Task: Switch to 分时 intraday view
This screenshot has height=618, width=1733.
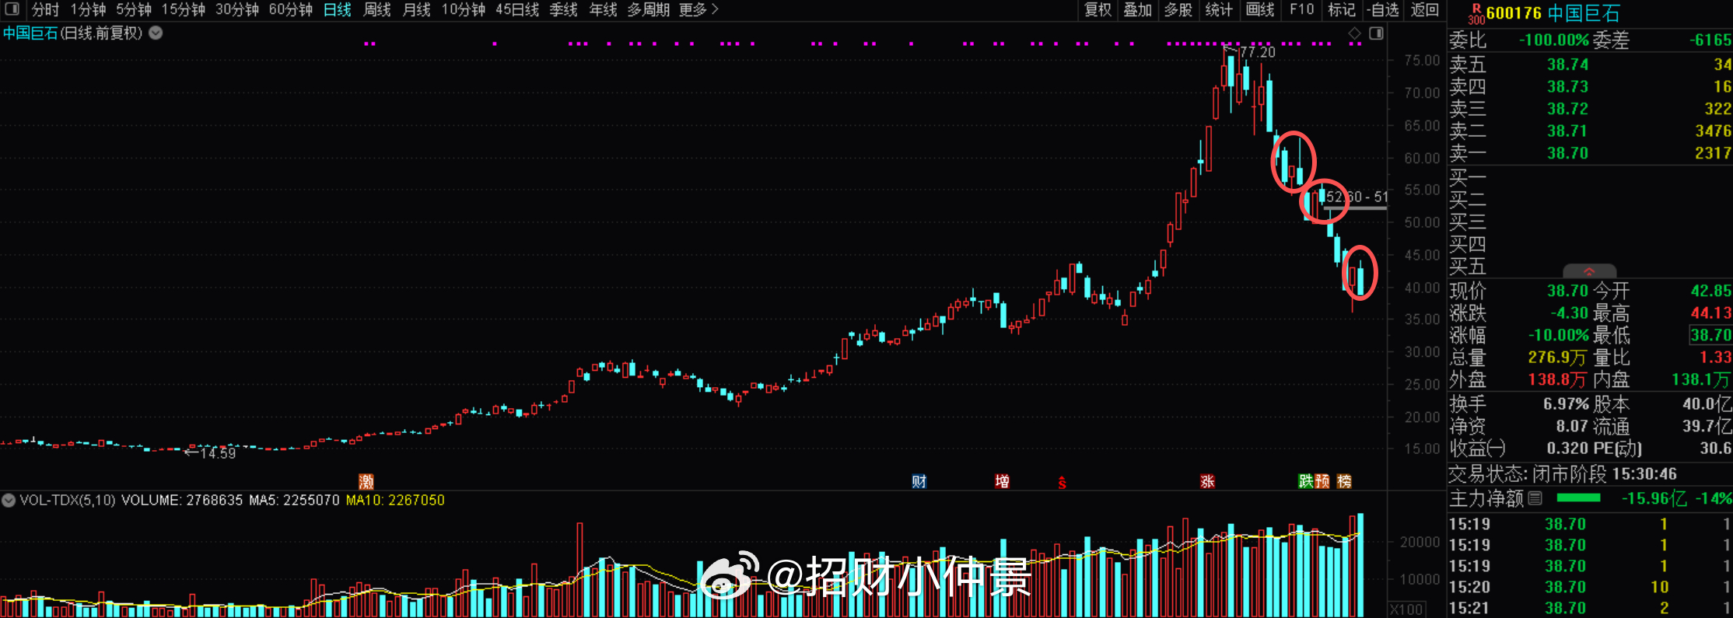Action: [45, 10]
